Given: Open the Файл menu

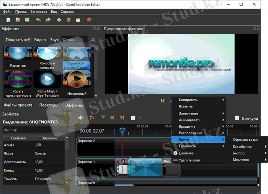Looking at the screenshot, I should click(7, 12).
